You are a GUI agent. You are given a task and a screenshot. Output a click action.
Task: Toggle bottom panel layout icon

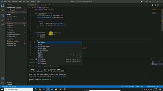point(145,2)
